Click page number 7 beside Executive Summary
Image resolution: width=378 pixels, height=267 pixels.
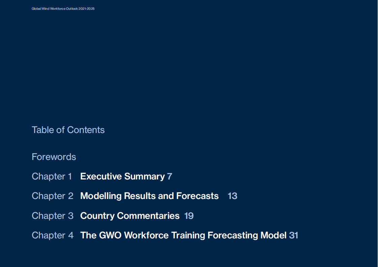(x=169, y=176)
